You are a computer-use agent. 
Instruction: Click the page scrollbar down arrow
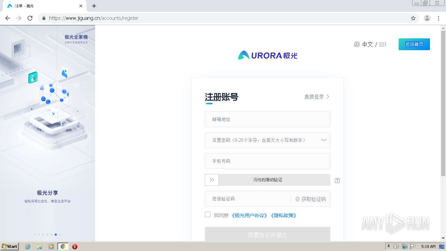coord(443,238)
